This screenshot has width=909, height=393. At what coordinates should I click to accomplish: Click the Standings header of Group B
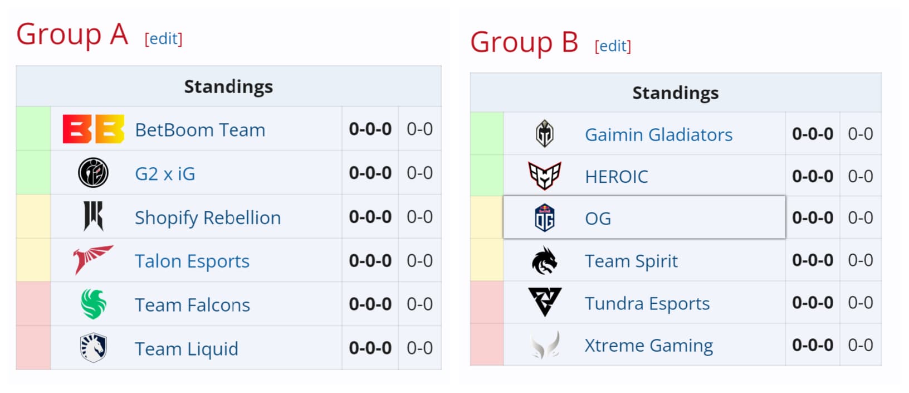pyautogui.click(x=675, y=93)
